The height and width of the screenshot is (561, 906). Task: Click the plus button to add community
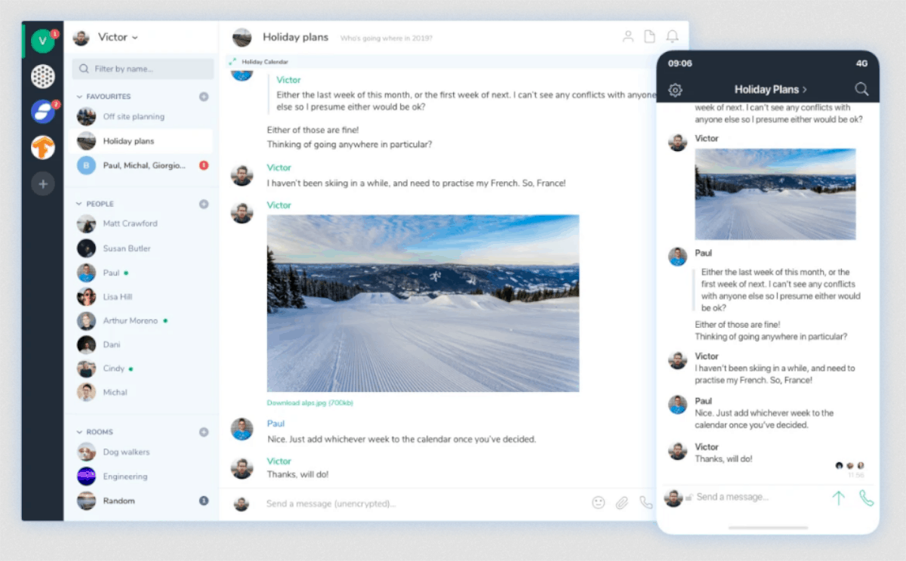pos(43,183)
